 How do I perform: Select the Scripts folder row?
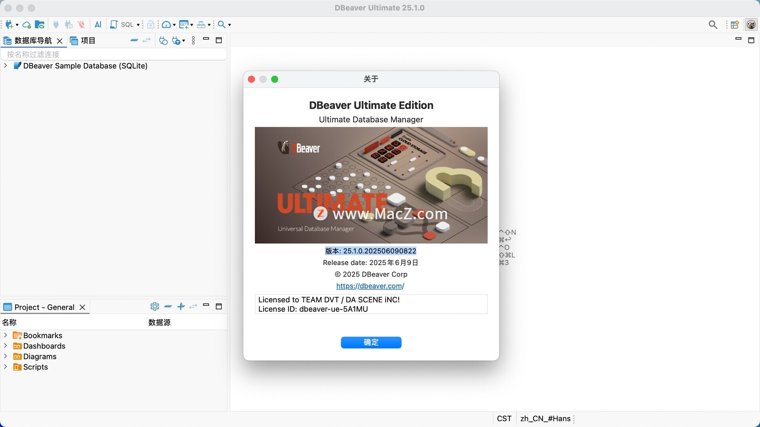tap(30, 367)
